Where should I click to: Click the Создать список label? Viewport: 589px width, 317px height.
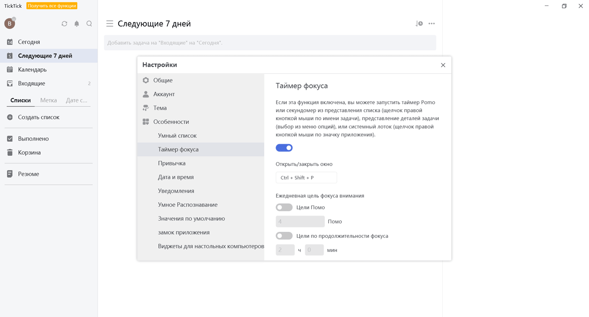[x=39, y=117]
